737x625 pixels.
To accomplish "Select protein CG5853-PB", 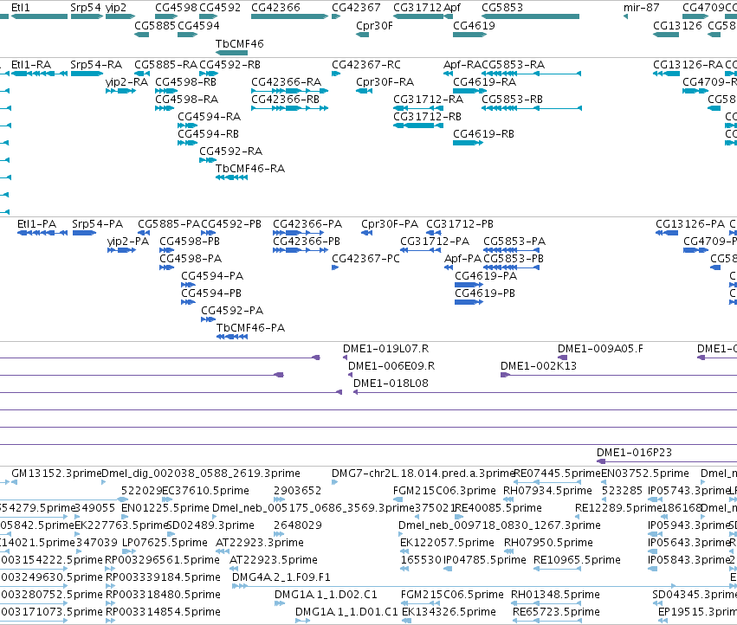I will click(x=511, y=267).
